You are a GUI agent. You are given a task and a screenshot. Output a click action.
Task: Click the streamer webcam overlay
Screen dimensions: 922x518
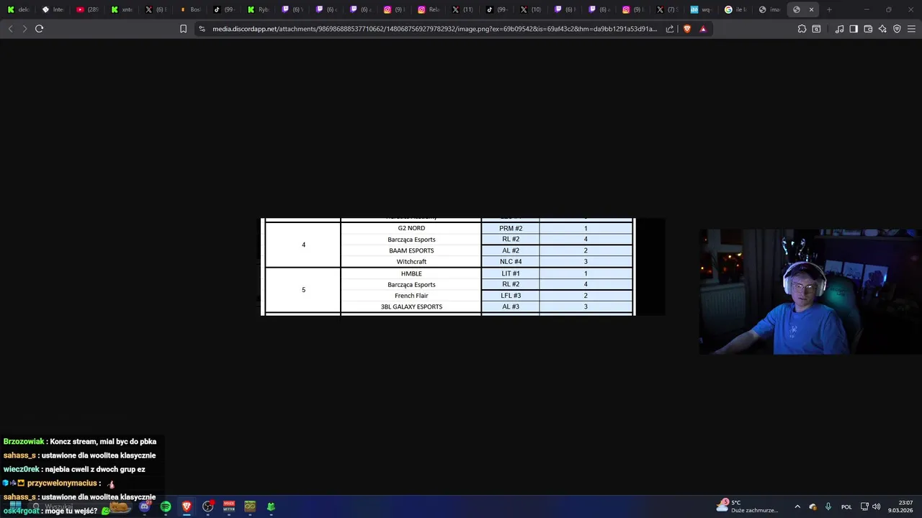pyautogui.click(x=810, y=292)
